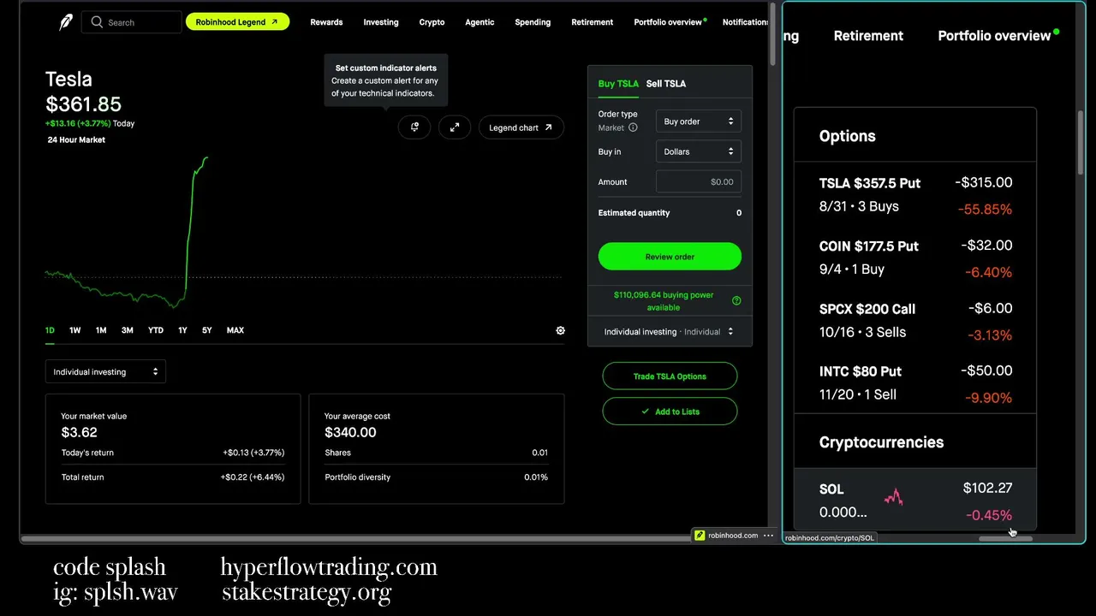Open the Buy in Dollars dropdown
The width and height of the screenshot is (1096, 616).
[698, 151]
